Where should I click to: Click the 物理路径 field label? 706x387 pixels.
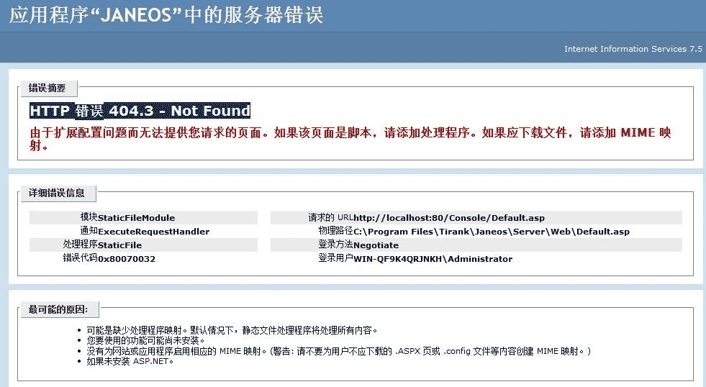(x=335, y=231)
